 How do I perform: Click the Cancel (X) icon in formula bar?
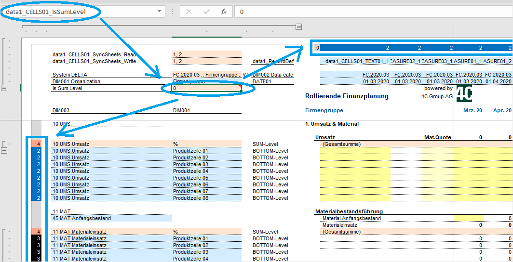tap(189, 12)
